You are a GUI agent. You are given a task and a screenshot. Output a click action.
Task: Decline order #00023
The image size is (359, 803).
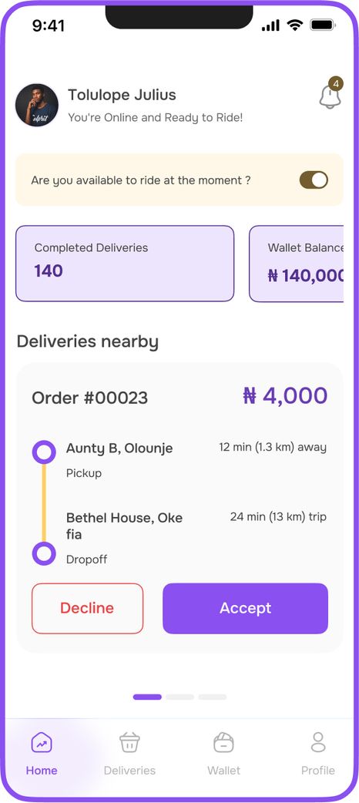(88, 608)
